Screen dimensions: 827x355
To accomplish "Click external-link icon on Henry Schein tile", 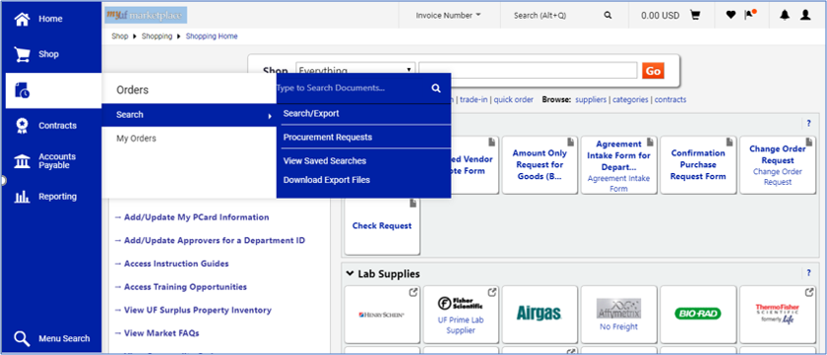I will pos(413,292).
